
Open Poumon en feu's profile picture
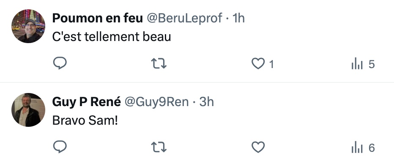(x=28, y=26)
